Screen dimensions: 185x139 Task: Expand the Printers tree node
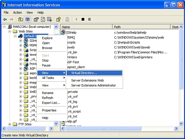click(21, 64)
